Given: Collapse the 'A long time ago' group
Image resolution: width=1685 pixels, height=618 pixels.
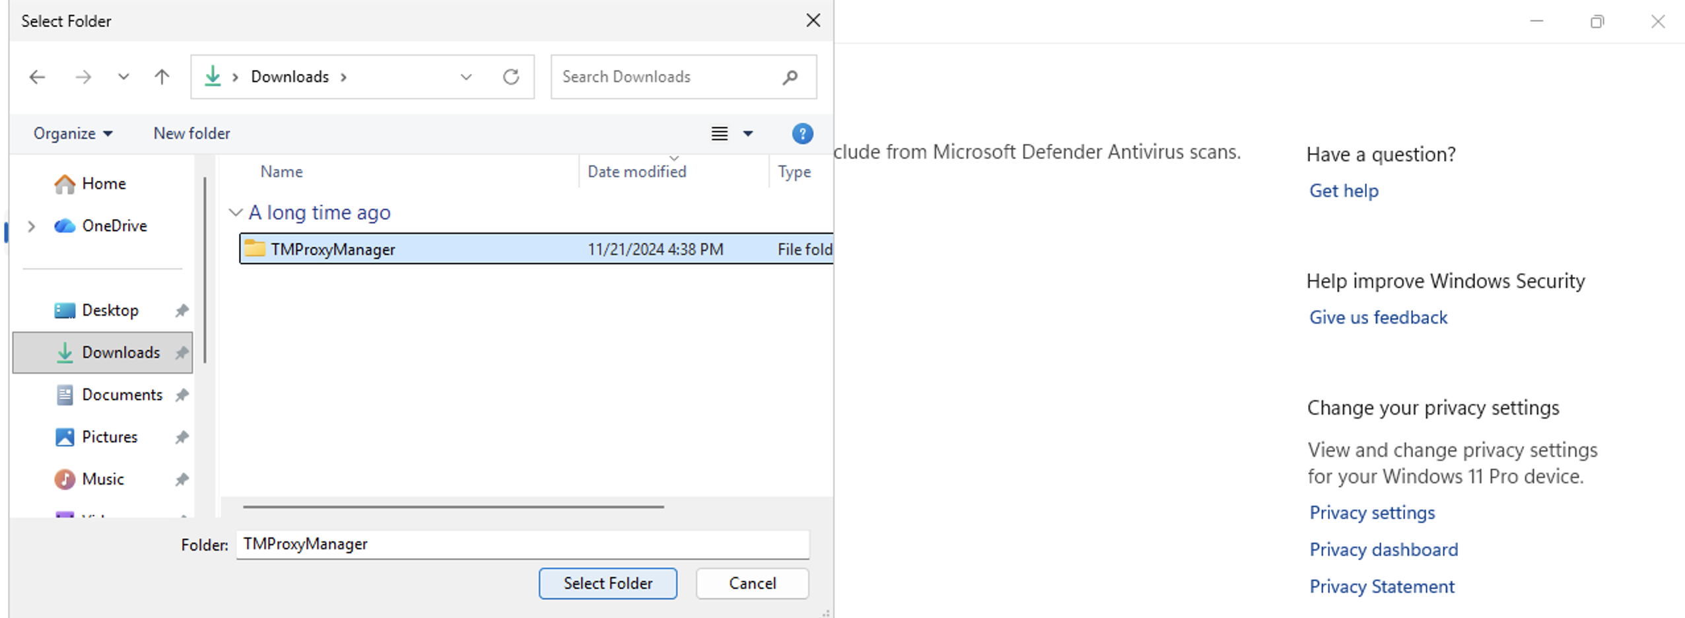Looking at the screenshot, I should click(235, 213).
